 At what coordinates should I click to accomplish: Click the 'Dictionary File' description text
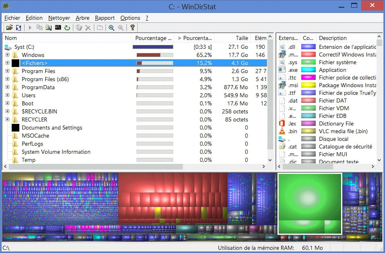click(336, 123)
